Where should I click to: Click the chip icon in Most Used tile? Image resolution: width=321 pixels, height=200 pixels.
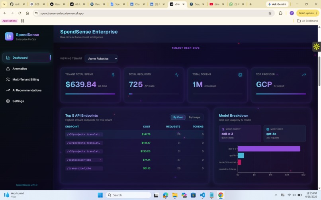point(268,129)
